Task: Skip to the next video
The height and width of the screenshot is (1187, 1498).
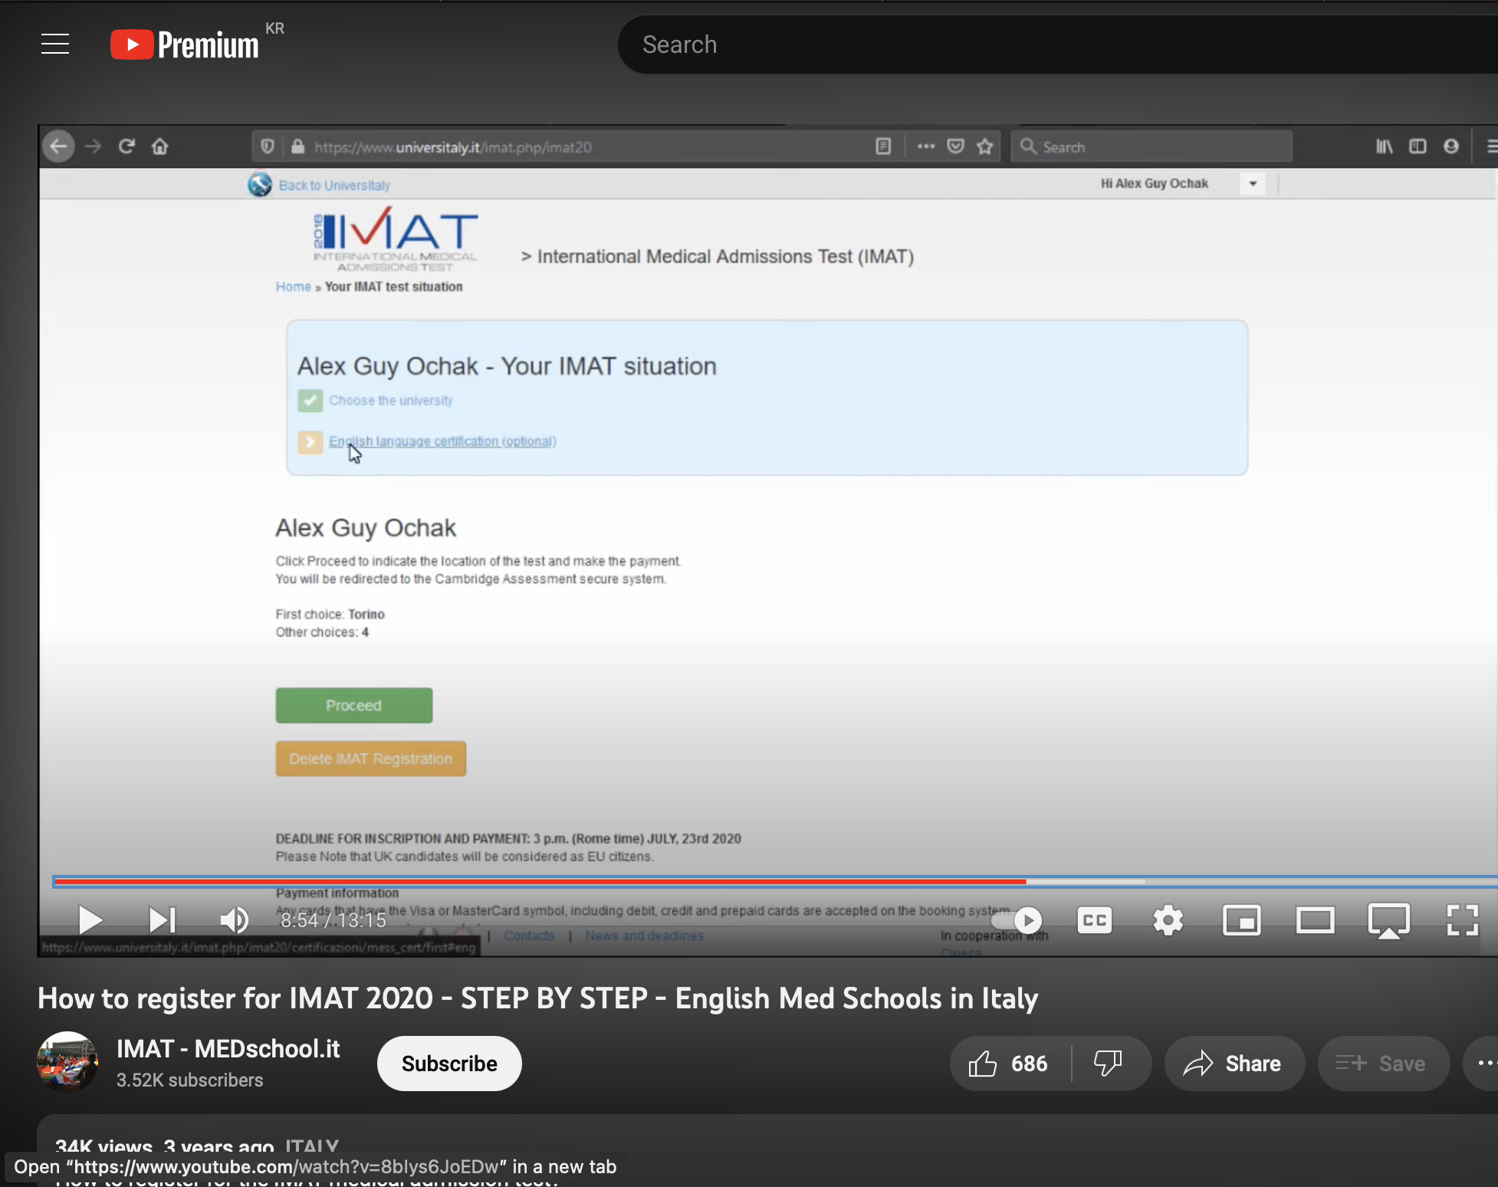Action: click(x=163, y=920)
